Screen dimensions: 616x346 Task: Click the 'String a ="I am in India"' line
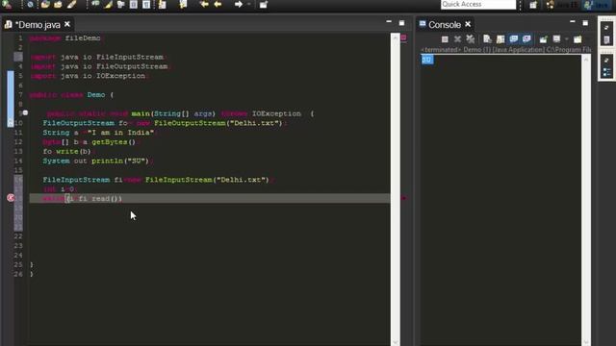pyautogui.click(x=99, y=133)
